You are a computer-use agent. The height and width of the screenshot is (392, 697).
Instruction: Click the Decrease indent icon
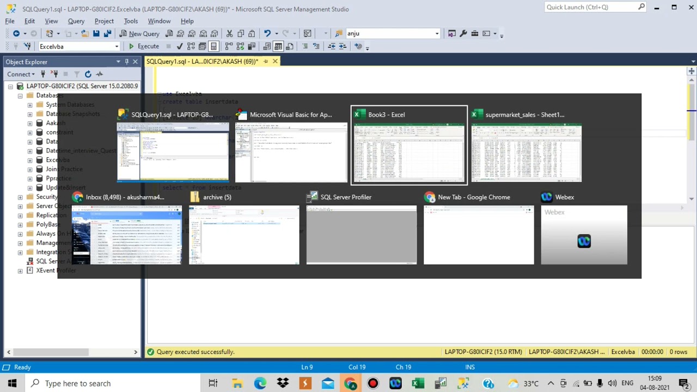(331, 47)
